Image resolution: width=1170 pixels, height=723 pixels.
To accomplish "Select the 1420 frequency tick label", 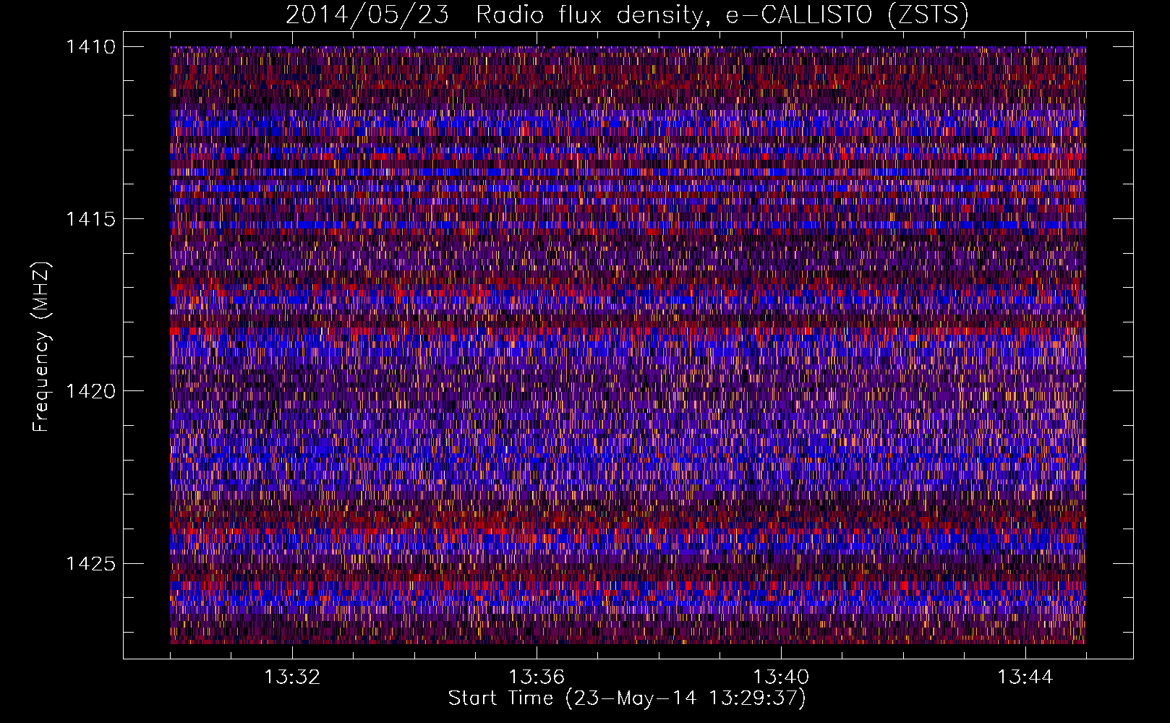I will click(90, 391).
